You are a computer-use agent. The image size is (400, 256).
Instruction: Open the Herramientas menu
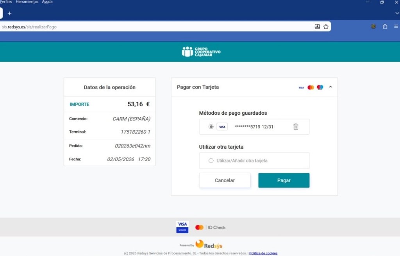point(27,2)
